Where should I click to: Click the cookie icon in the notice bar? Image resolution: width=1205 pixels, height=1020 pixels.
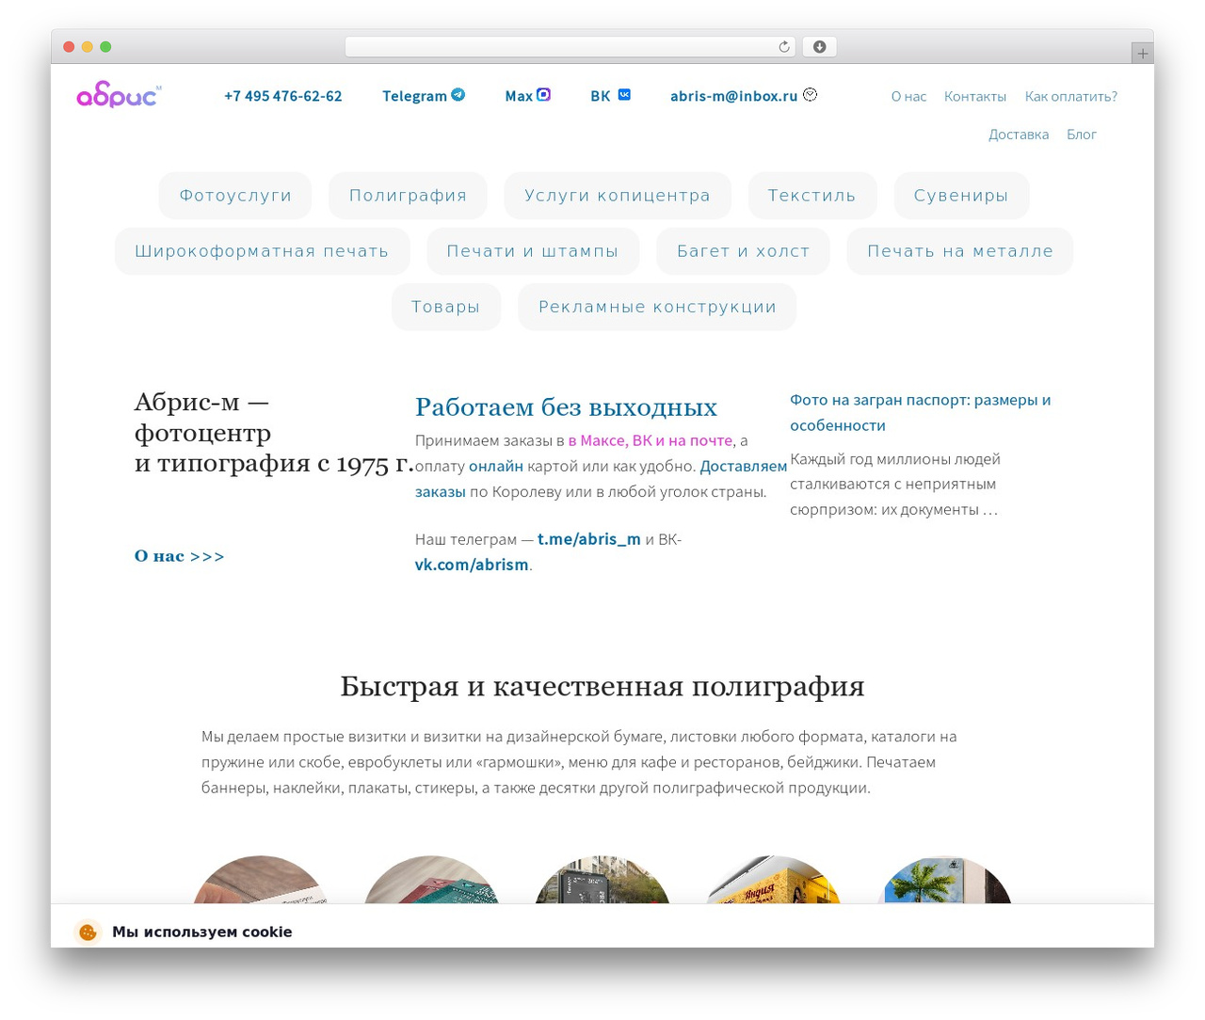pos(88,932)
